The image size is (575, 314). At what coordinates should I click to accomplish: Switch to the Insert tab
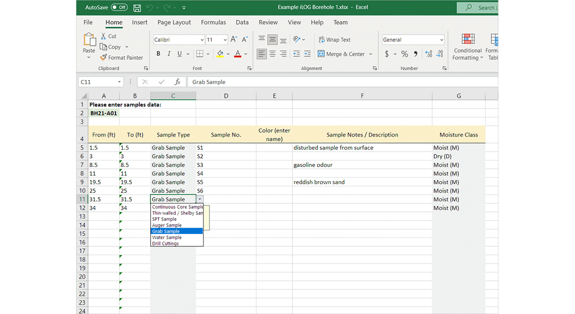[x=140, y=22]
